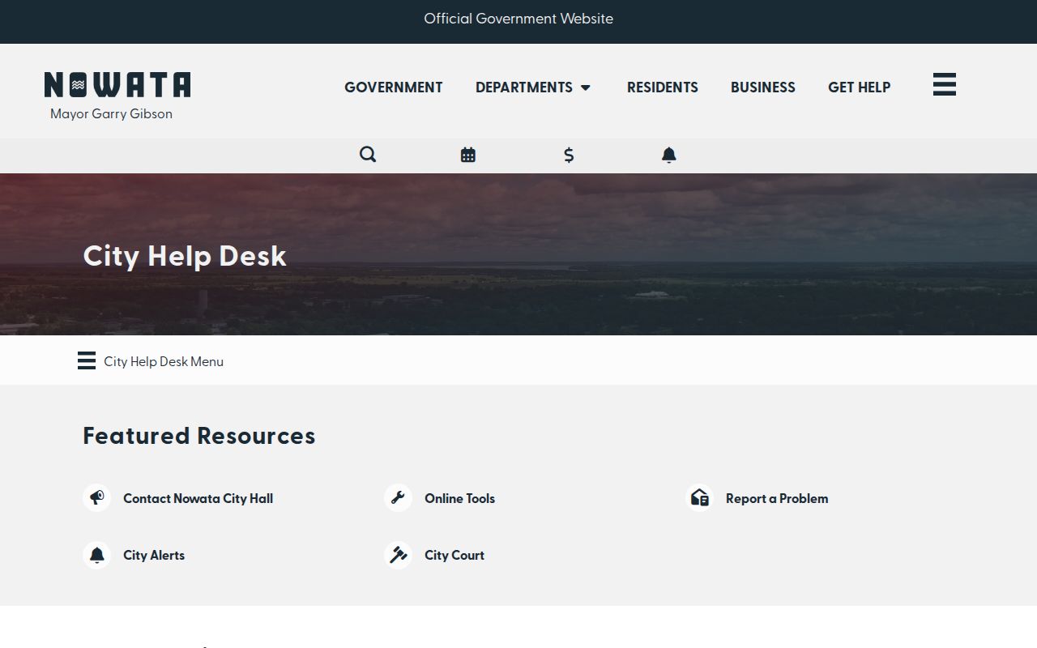This screenshot has width=1037, height=648.
Task: Visit the City Court link
Action: 454,556
